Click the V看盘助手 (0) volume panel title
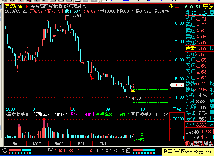 18,114
